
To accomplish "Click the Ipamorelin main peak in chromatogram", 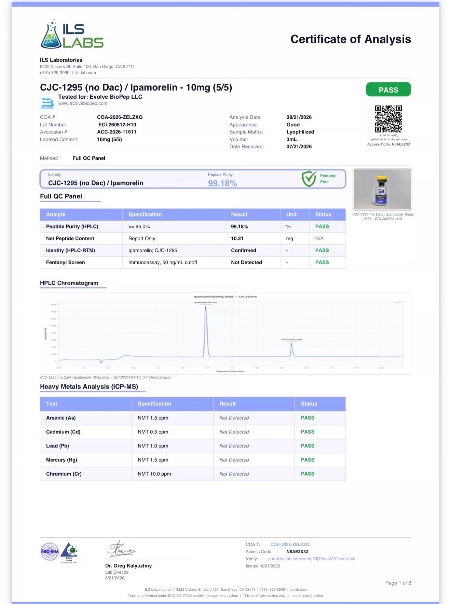I will (x=206, y=331).
